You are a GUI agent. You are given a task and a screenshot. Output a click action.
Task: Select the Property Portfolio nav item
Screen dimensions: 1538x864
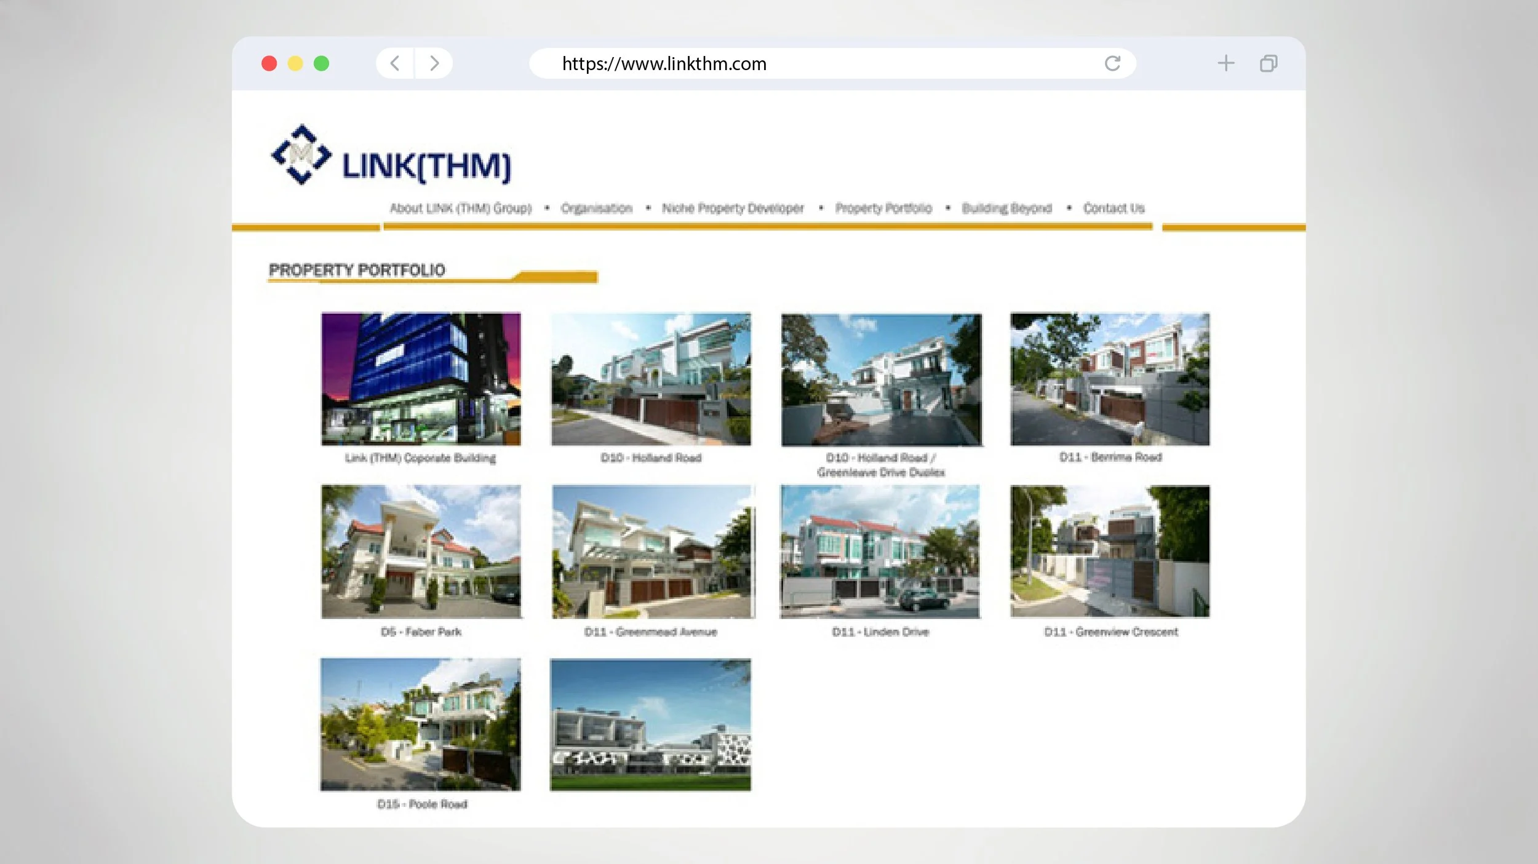pos(883,208)
